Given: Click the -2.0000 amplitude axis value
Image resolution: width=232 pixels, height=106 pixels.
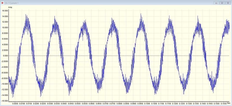Looking at the screenshot, I should pos(4,62).
